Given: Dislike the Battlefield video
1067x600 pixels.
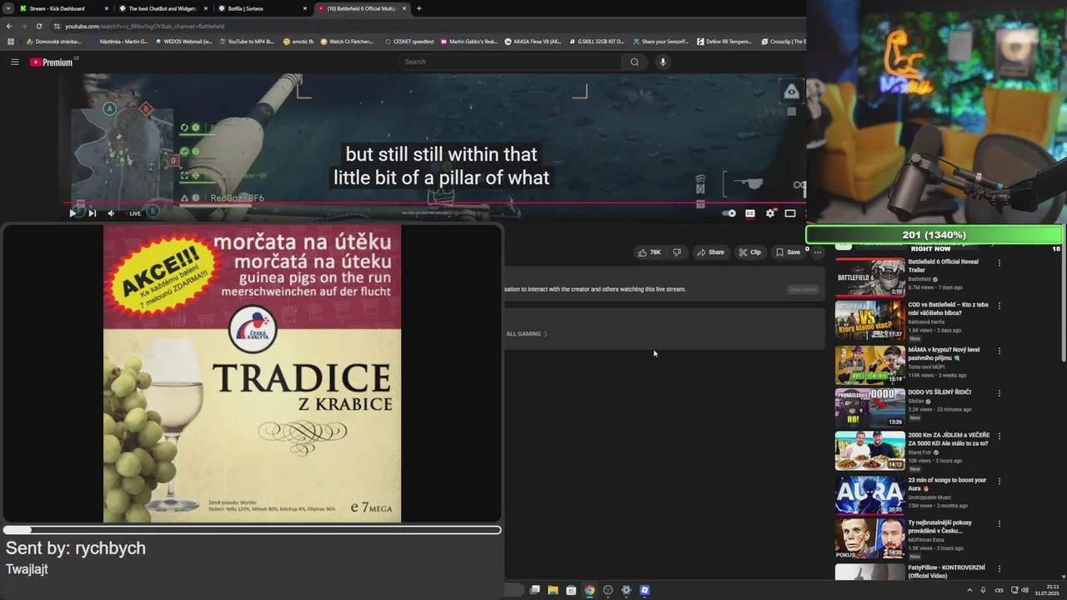Looking at the screenshot, I should [677, 252].
